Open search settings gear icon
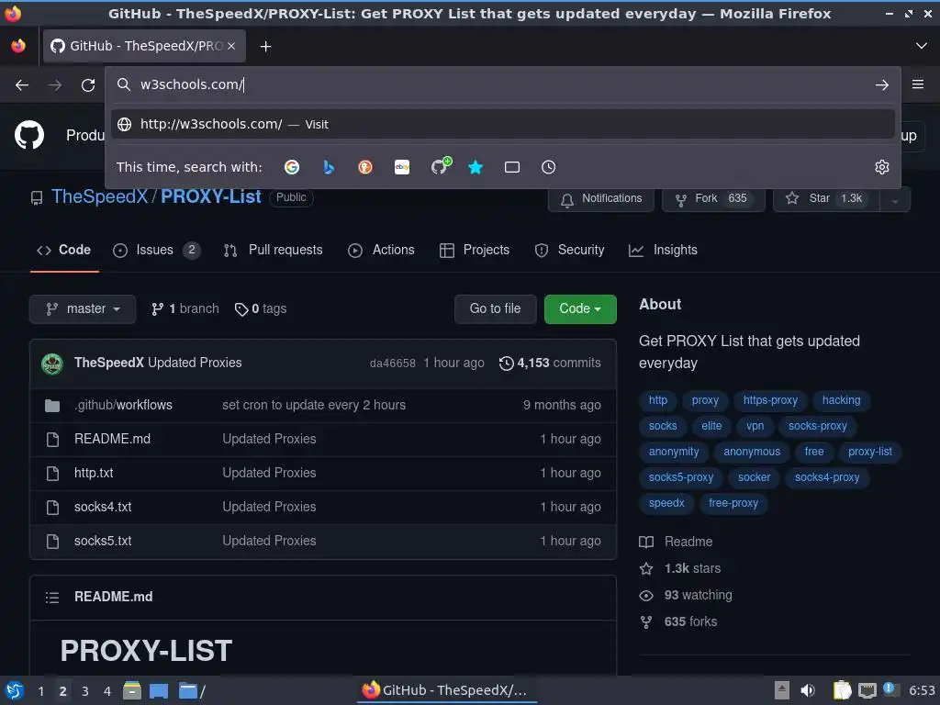The width and height of the screenshot is (940, 705). pyautogui.click(x=882, y=167)
